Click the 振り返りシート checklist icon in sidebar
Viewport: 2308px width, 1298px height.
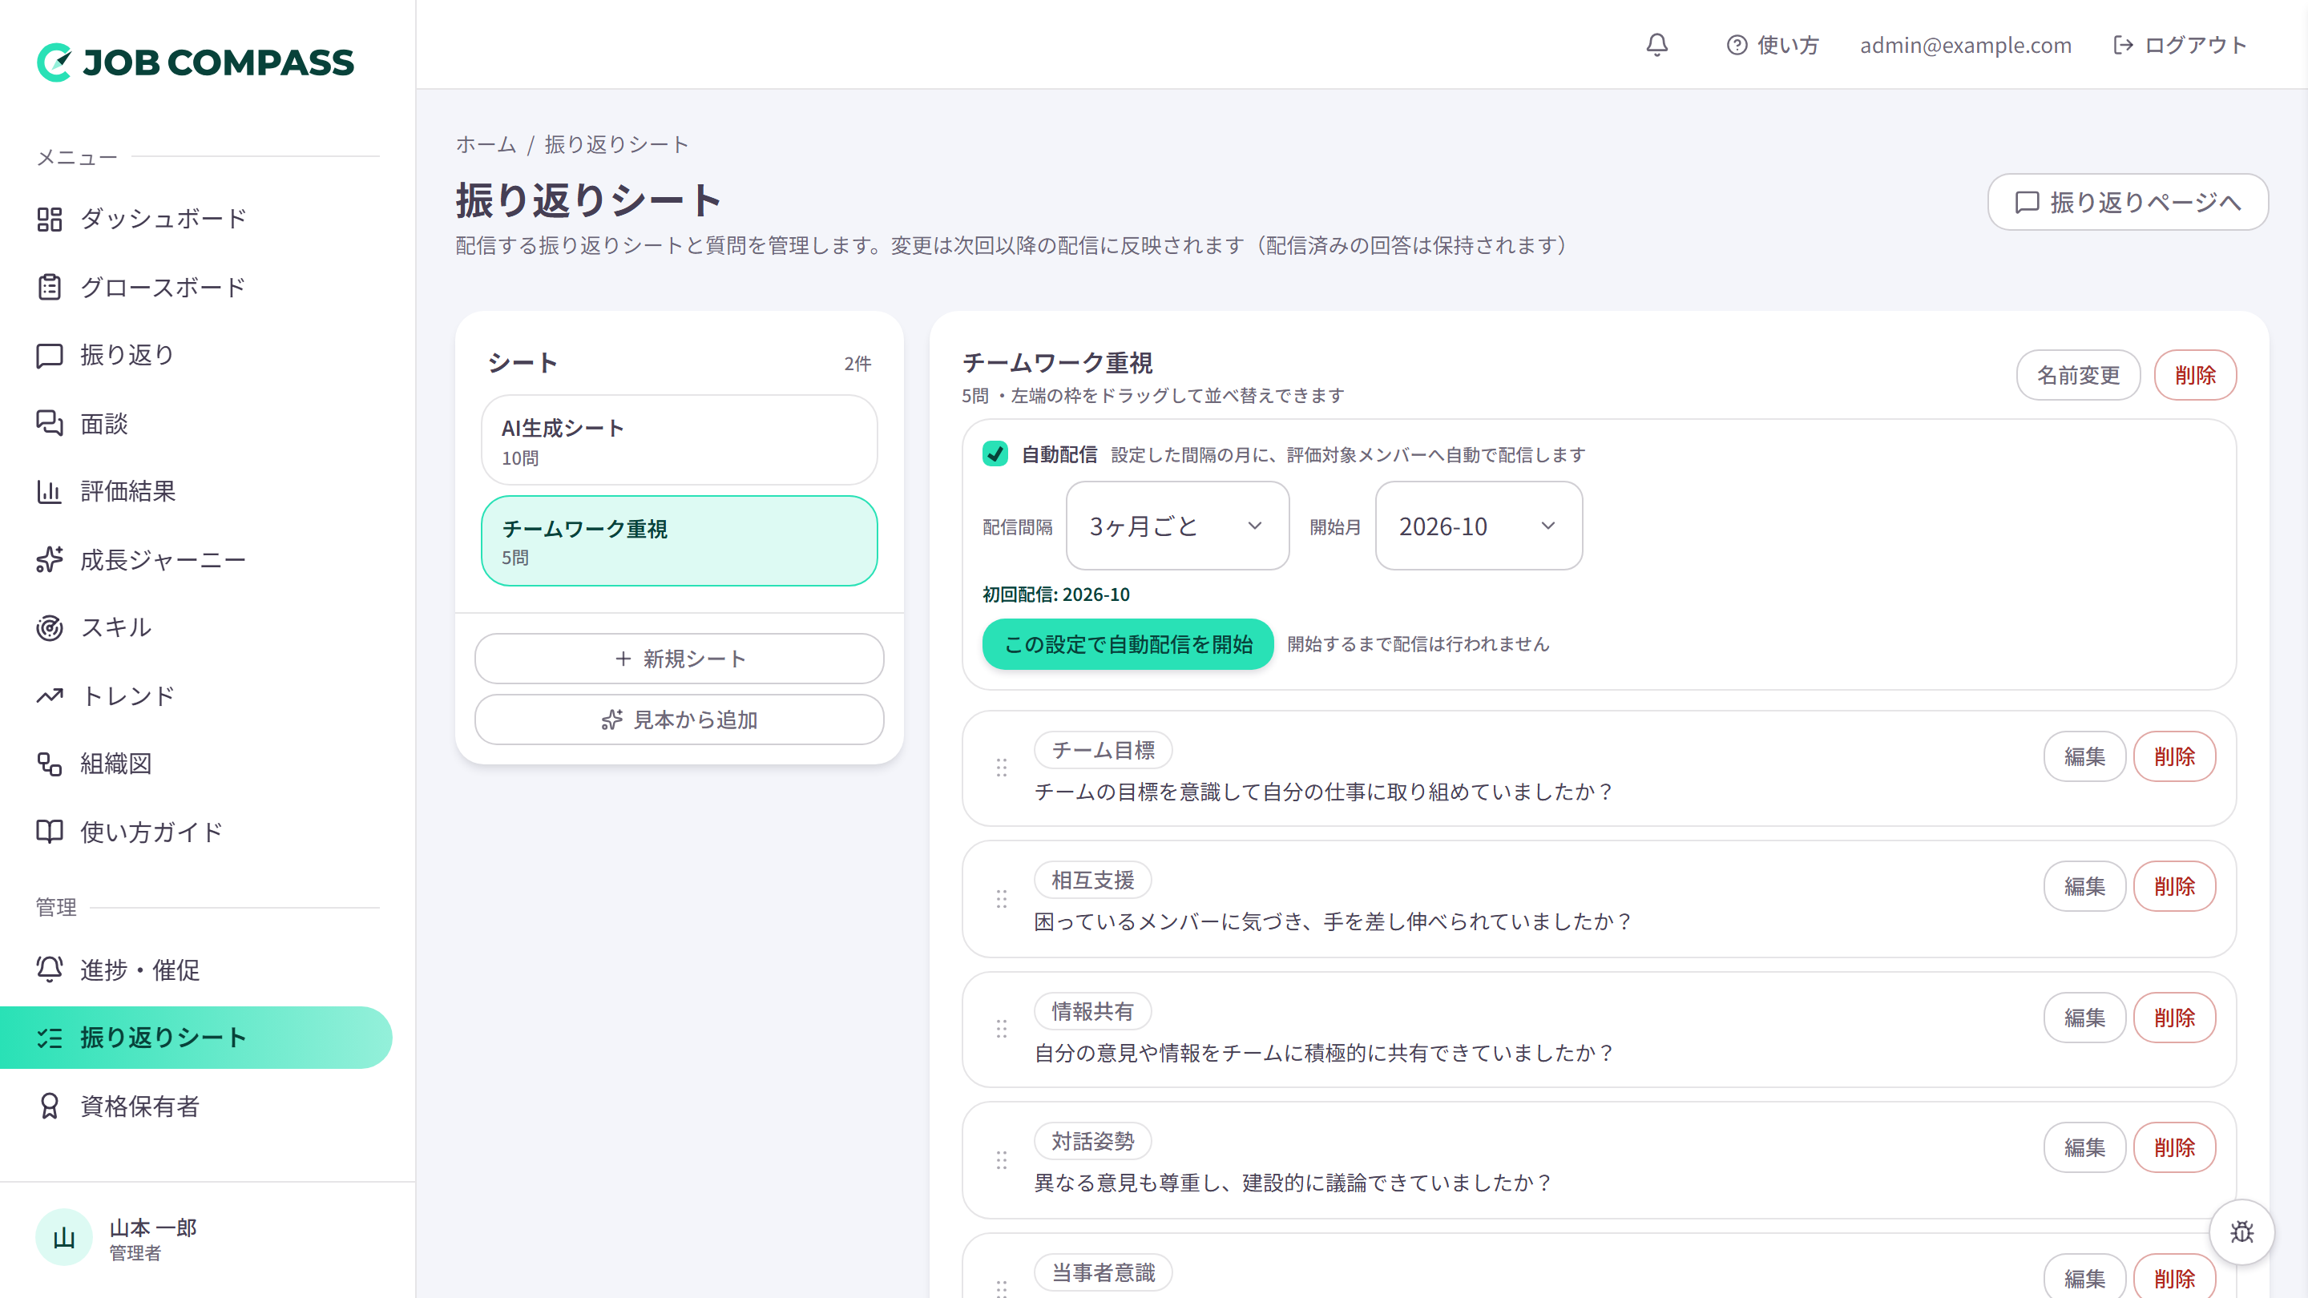point(49,1038)
